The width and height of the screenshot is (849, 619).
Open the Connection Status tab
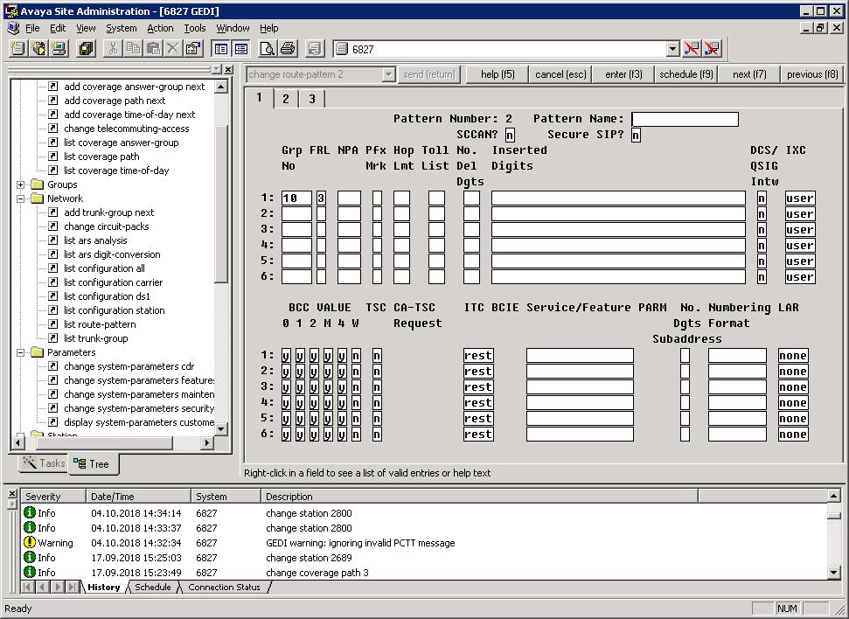224,587
